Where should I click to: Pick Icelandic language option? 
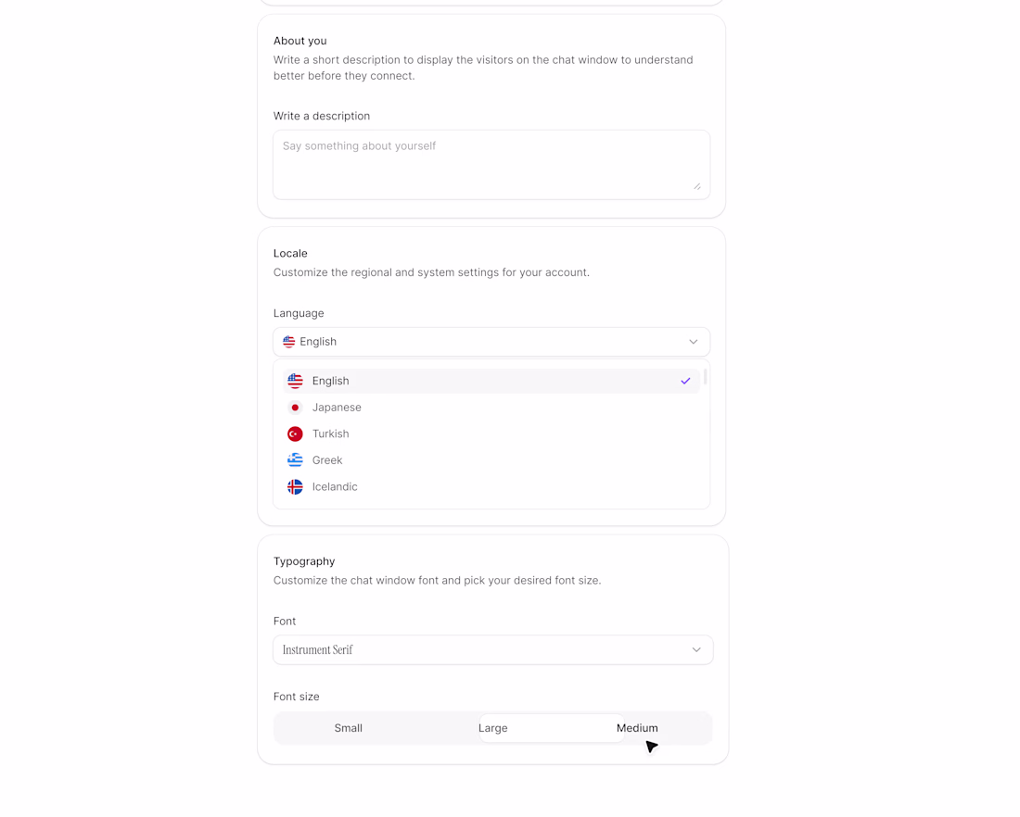[x=335, y=486]
